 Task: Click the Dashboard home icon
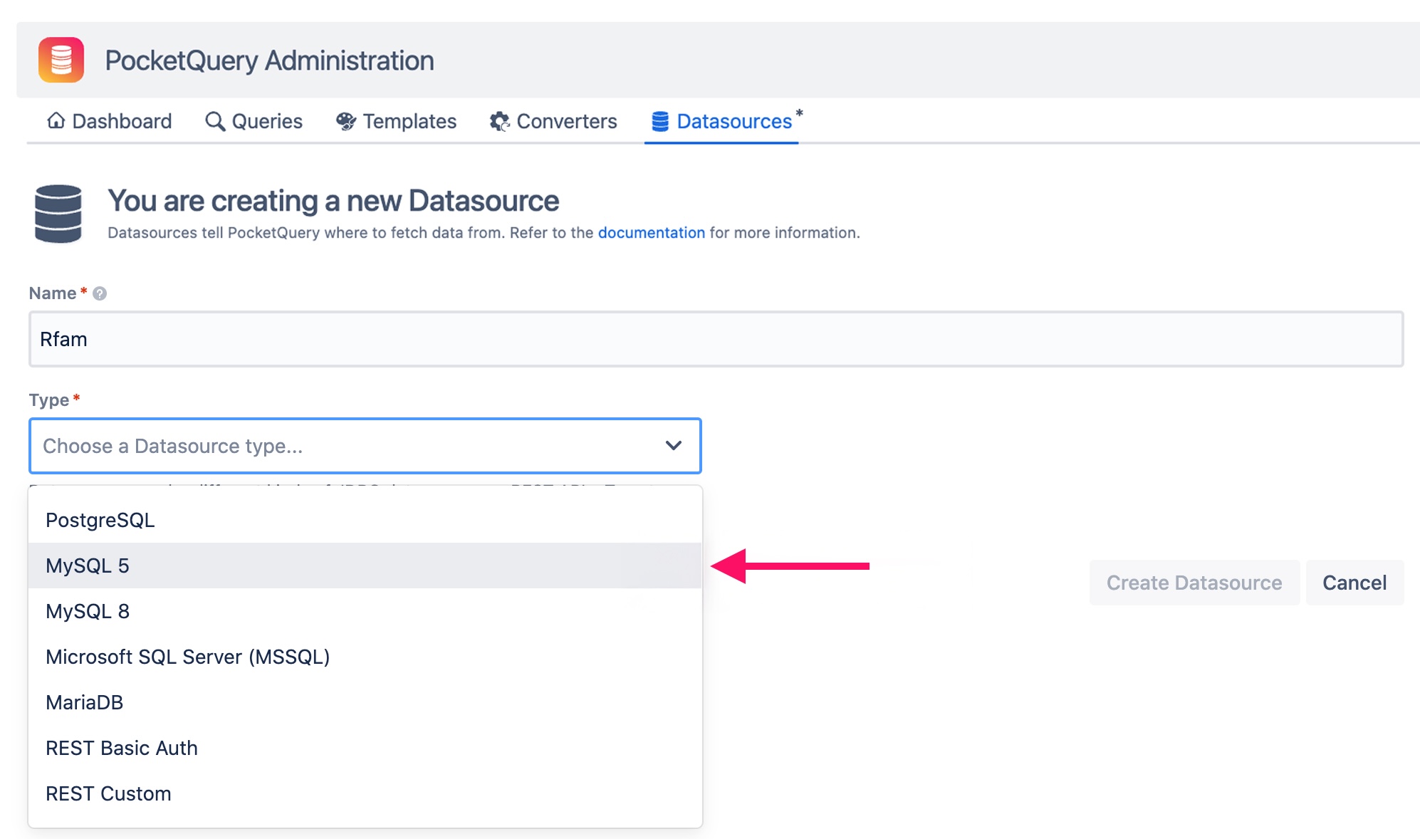(56, 120)
